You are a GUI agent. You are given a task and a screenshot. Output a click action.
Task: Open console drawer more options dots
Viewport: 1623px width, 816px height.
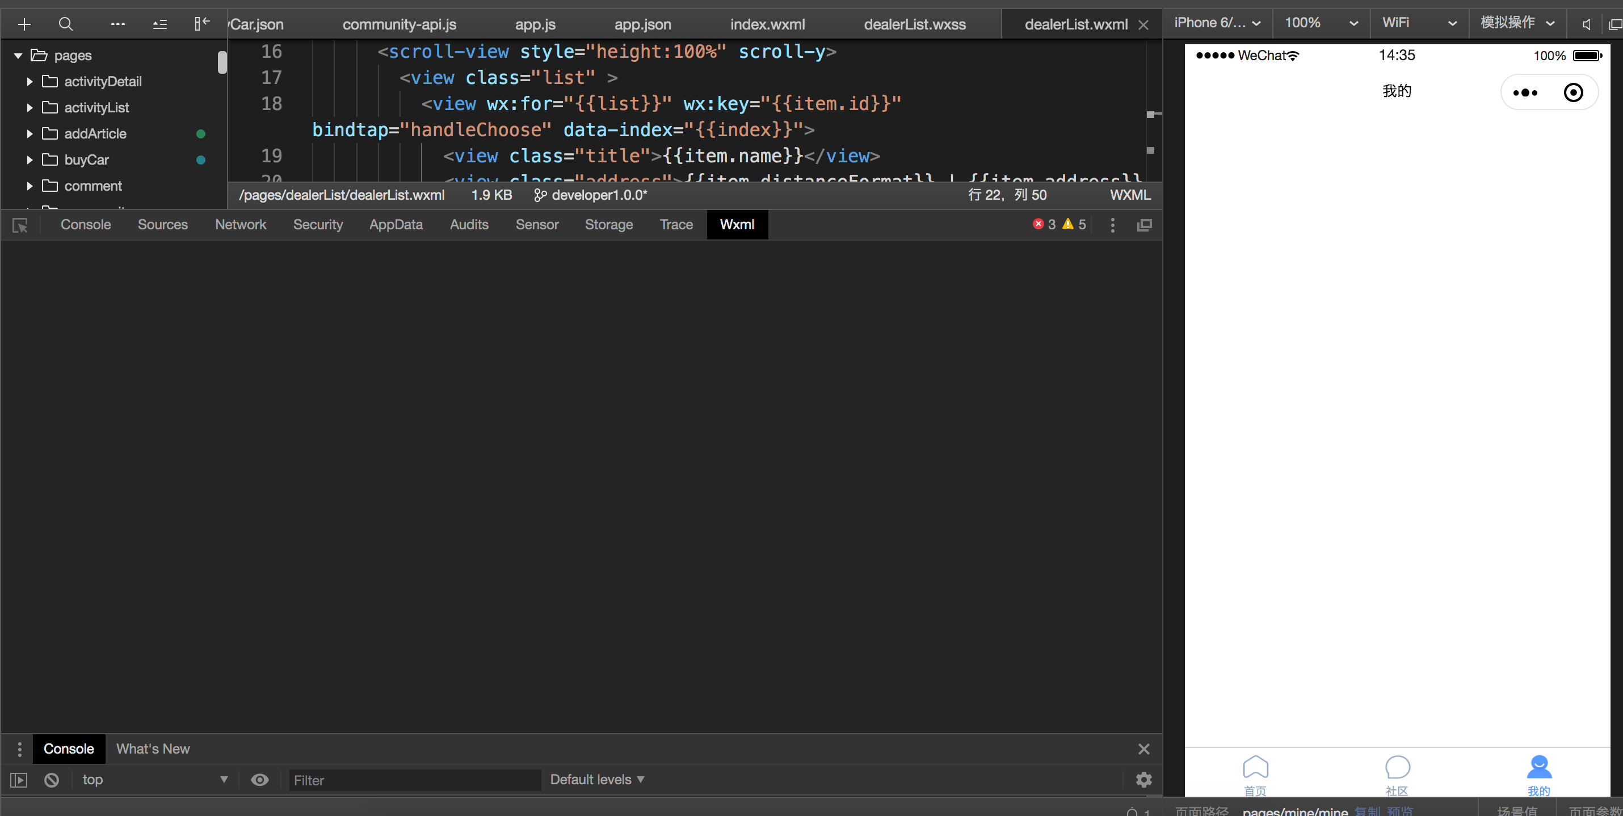click(19, 748)
